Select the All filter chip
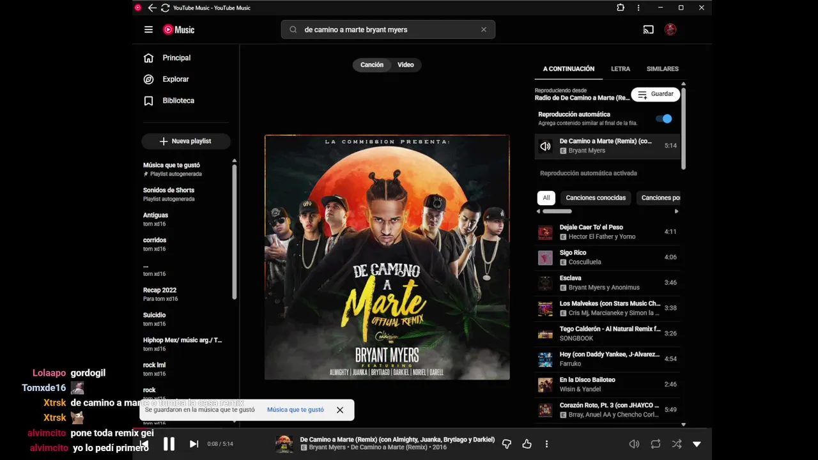The height and width of the screenshot is (460, 818). click(x=546, y=197)
